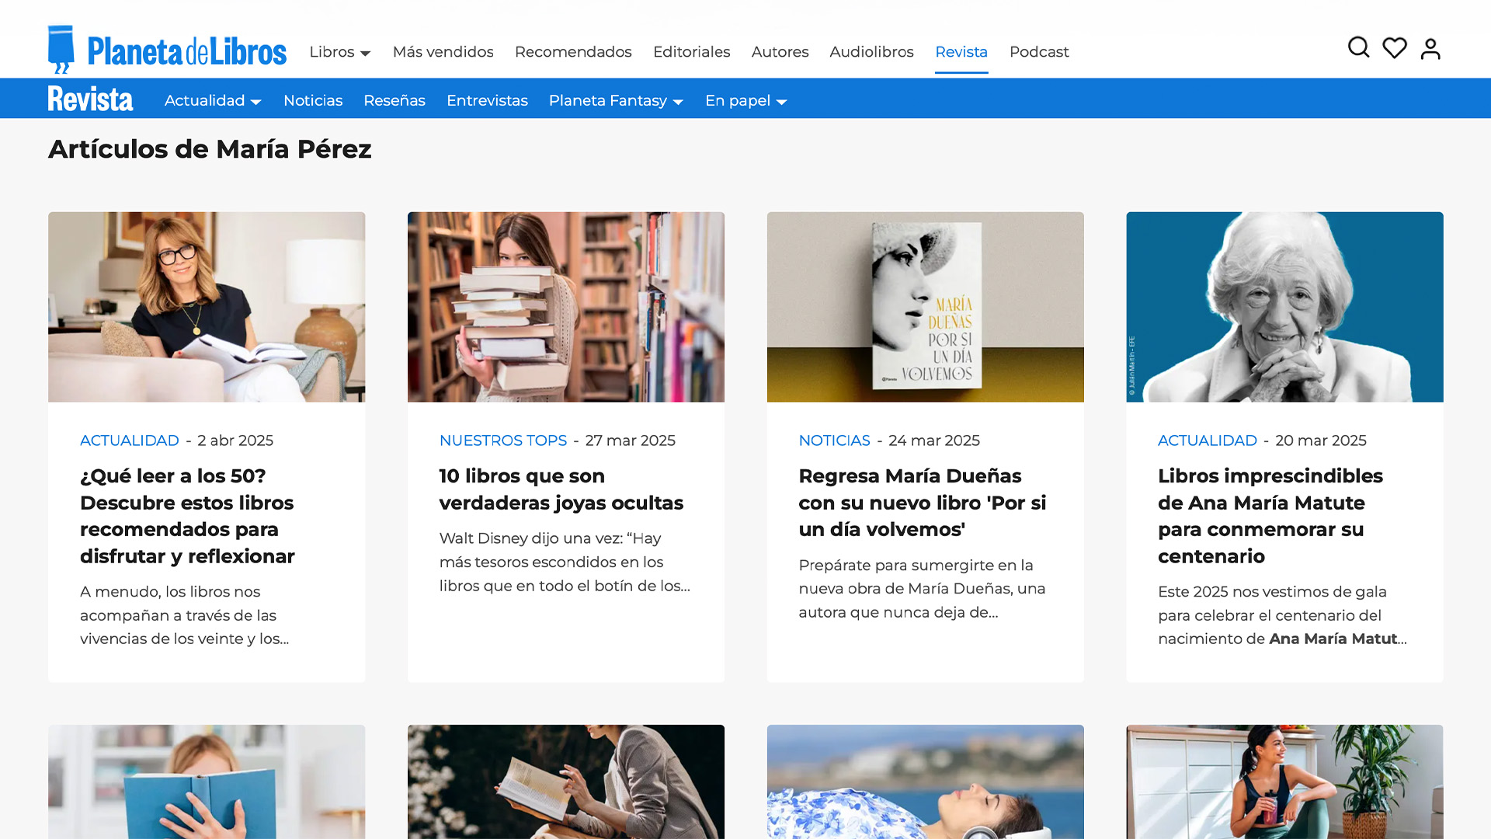The height and width of the screenshot is (839, 1491).
Task: Open the Recomendados menu item
Action: click(x=573, y=52)
